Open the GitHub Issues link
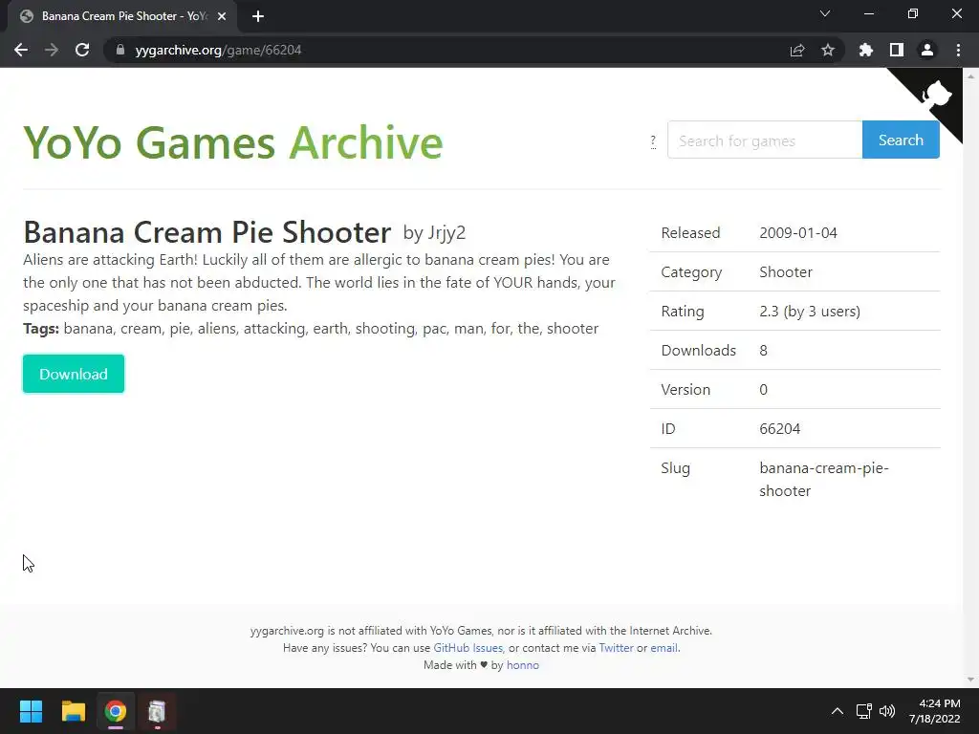The height and width of the screenshot is (734, 979). pos(468,648)
